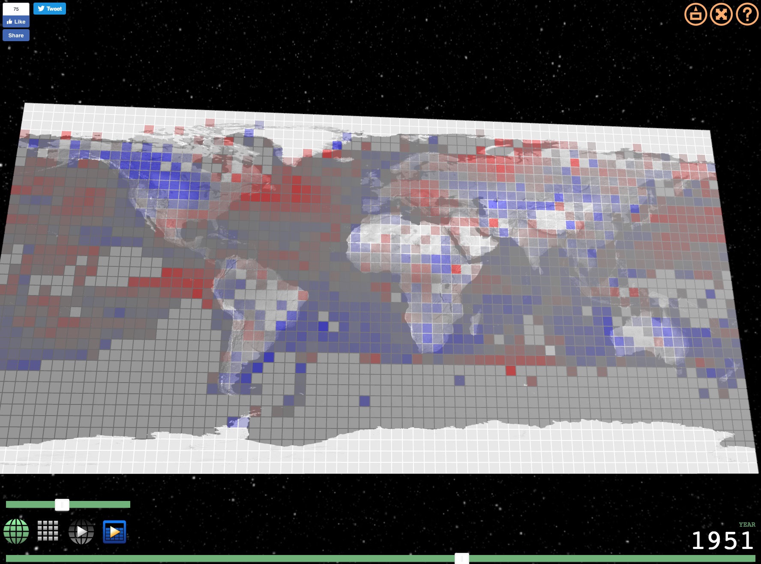Viewport: 761px width, 564px height.
Task: Click the orange upload icon
Action: coord(695,15)
